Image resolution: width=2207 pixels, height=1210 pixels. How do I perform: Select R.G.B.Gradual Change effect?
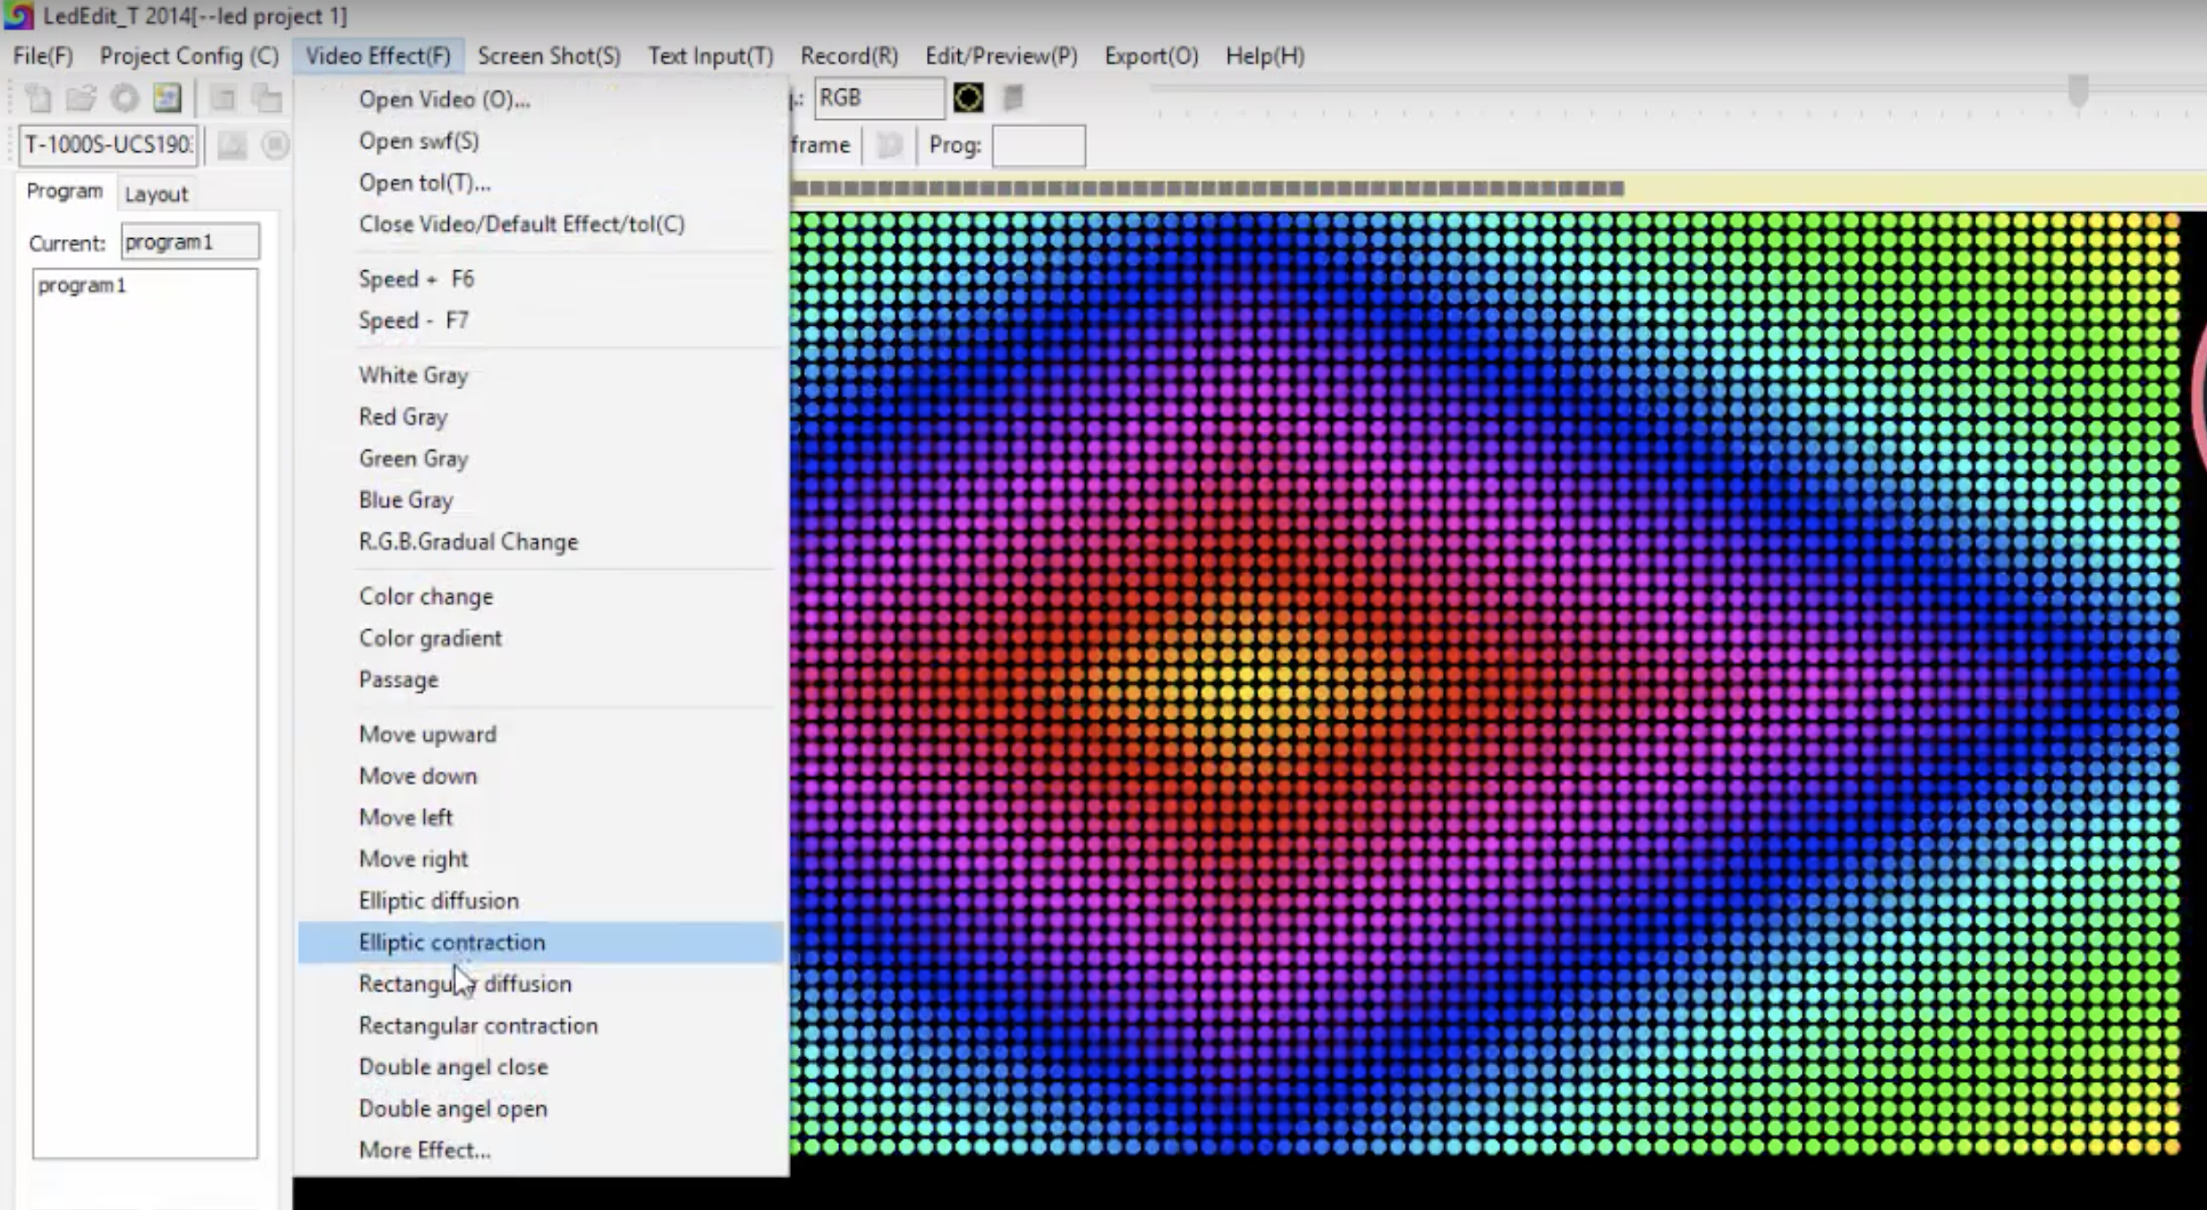[468, 541]
